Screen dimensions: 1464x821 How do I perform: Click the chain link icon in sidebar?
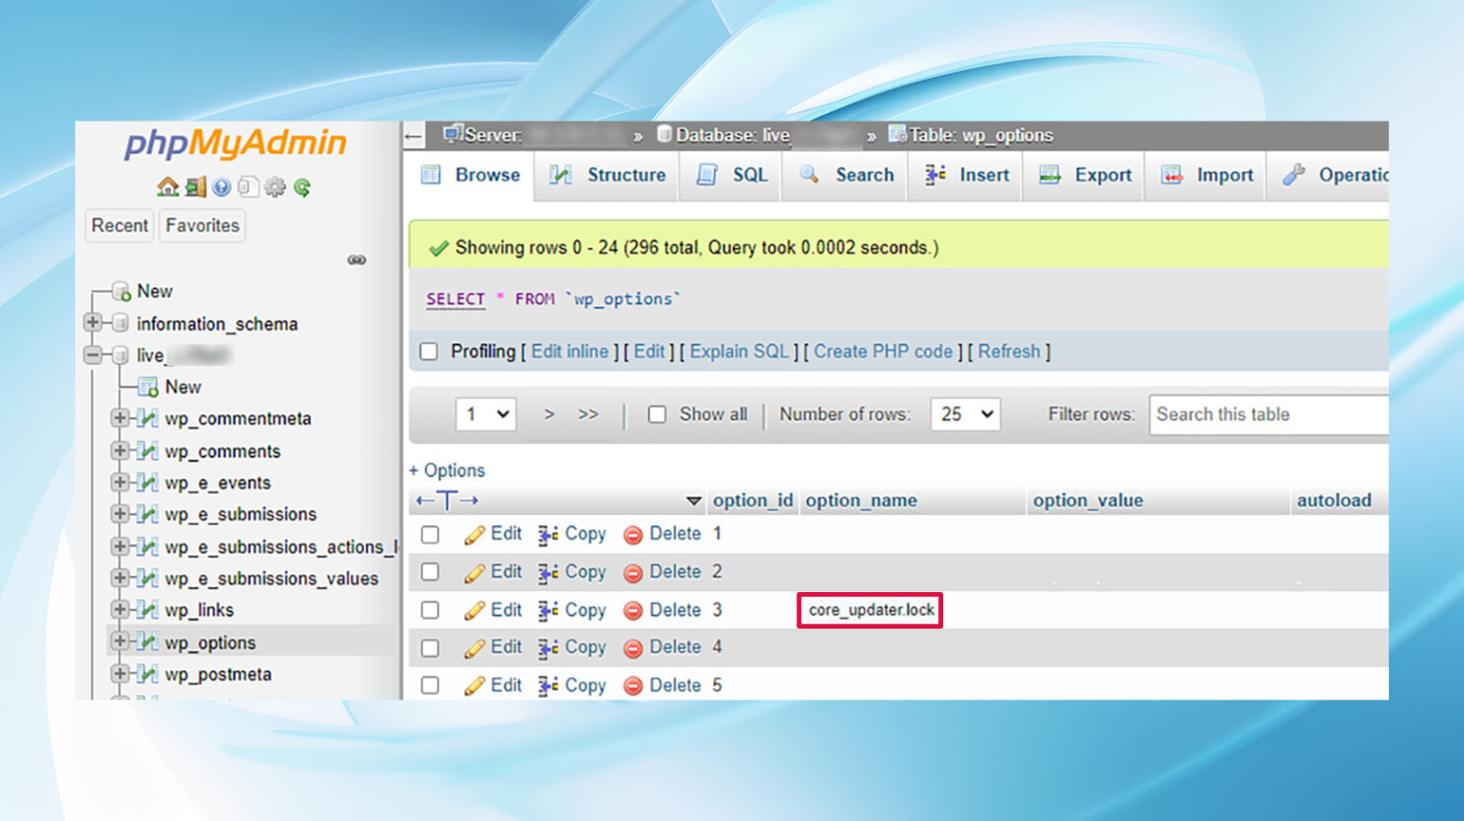(357, 261)
